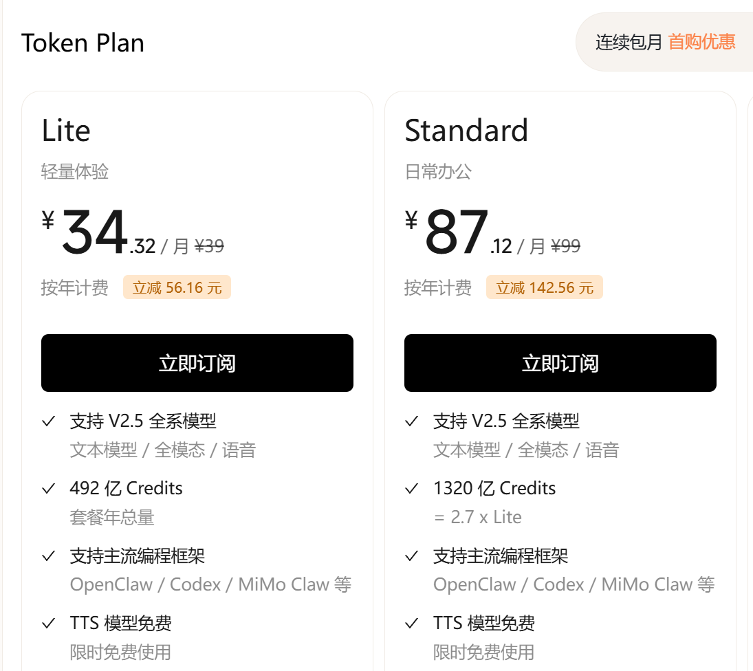Viewport: 753px width, 671px height.
Task: Click checkmark beside Standard 支持主流编程框架
Action: click(x=411, y=555)
